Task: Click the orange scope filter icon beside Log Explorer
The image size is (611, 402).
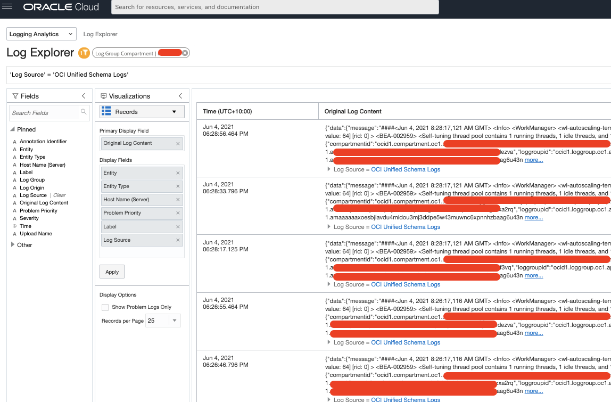Action: tap(84, 53)
